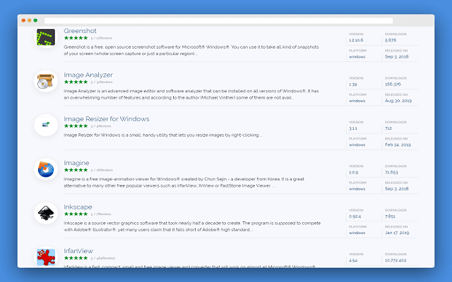The width and height of the screenshot is (452, 282).
Task: Open the Greenshot title link
Action: [x=79, y=30]
